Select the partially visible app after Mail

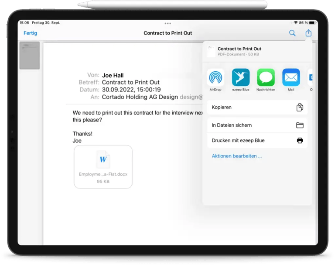pyautogui.click(x=310, y=77)
